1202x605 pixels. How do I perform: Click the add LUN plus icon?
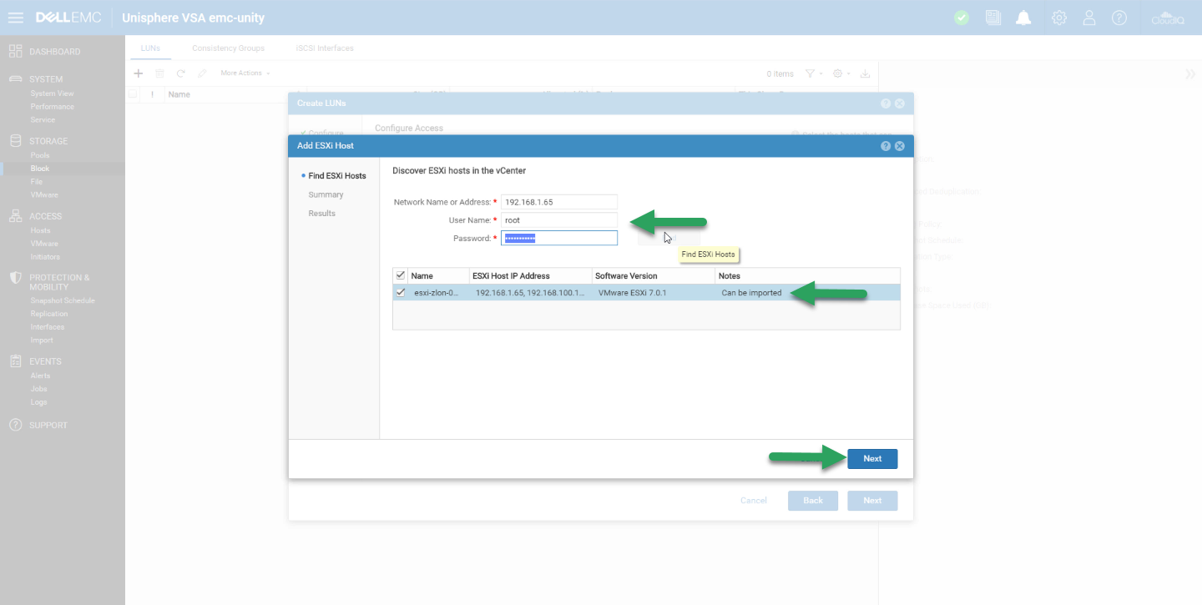click(139, 73)
